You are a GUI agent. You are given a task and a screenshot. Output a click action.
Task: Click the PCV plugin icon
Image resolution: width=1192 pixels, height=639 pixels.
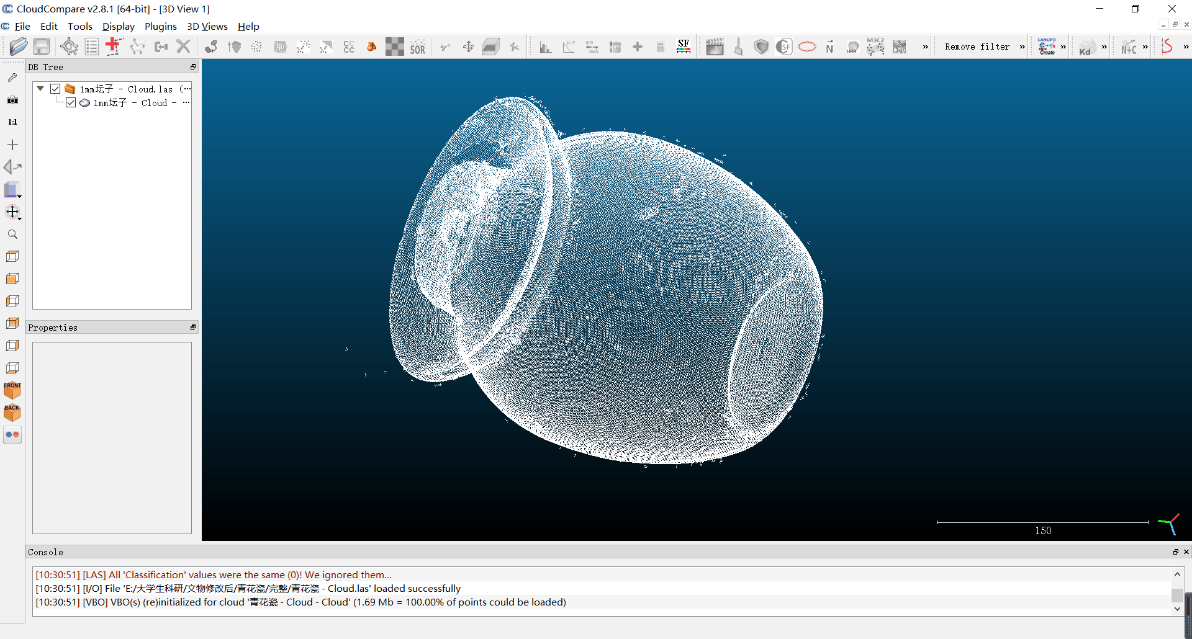[x=899, y=47]
